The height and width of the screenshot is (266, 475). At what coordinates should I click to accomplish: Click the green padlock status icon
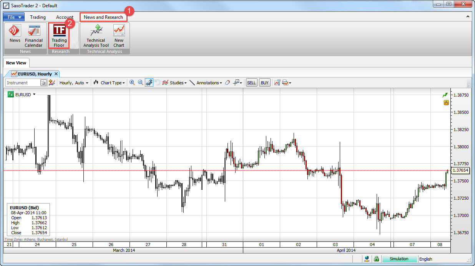pos(376,259)
